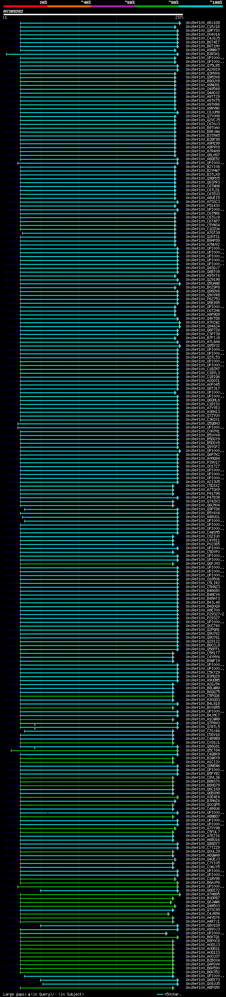Open hit UniRef100_O04014

[x=203, y=34]
